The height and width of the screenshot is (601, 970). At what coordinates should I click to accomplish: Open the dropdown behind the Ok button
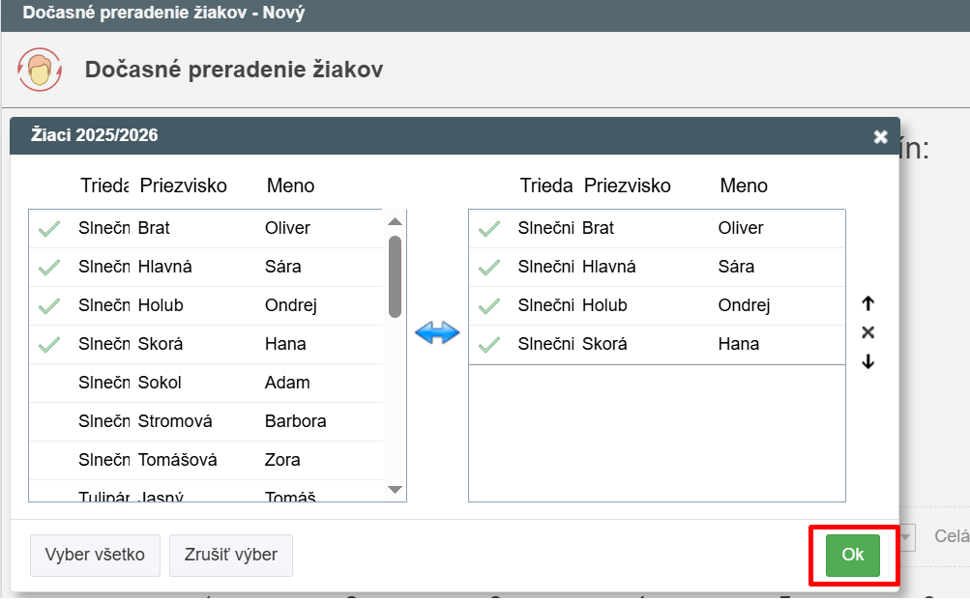pyautogui.click(x=907, y=536)
